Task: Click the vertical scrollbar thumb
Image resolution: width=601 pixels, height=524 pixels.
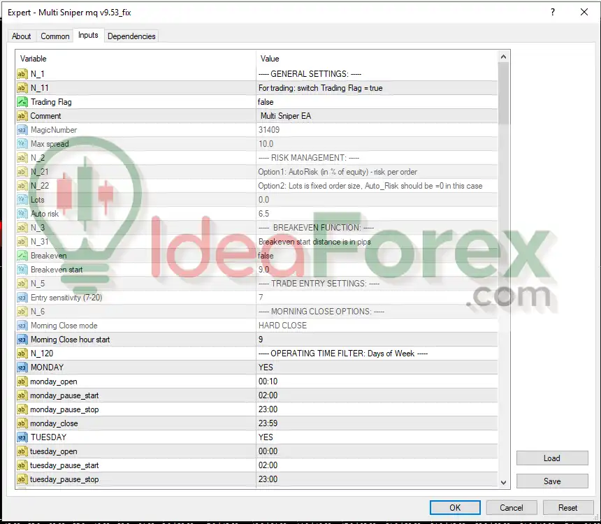Action: (x=504, y=93)
